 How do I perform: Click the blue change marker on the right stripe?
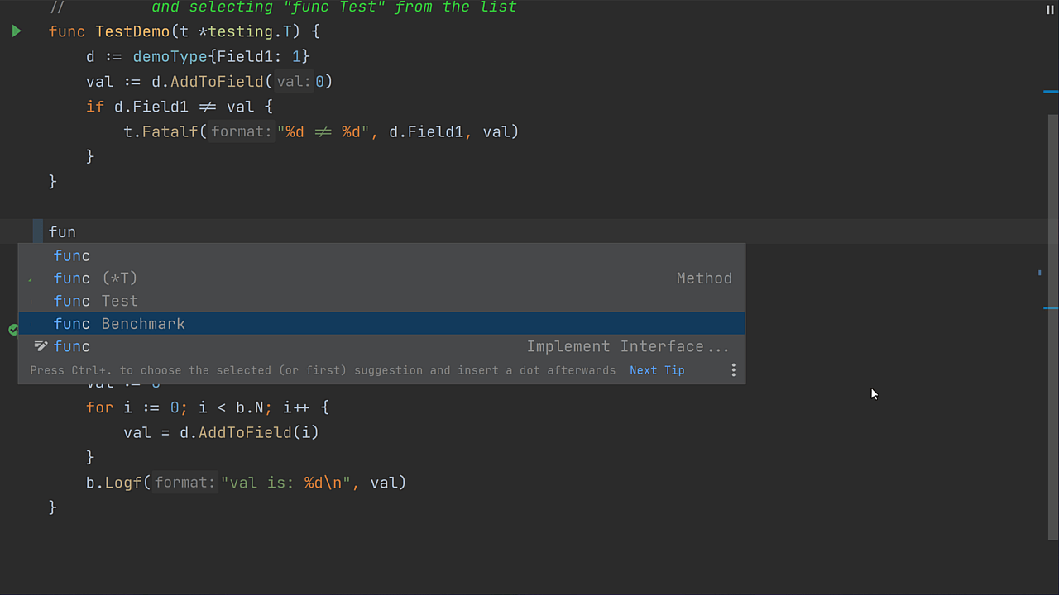(1050, 92)
